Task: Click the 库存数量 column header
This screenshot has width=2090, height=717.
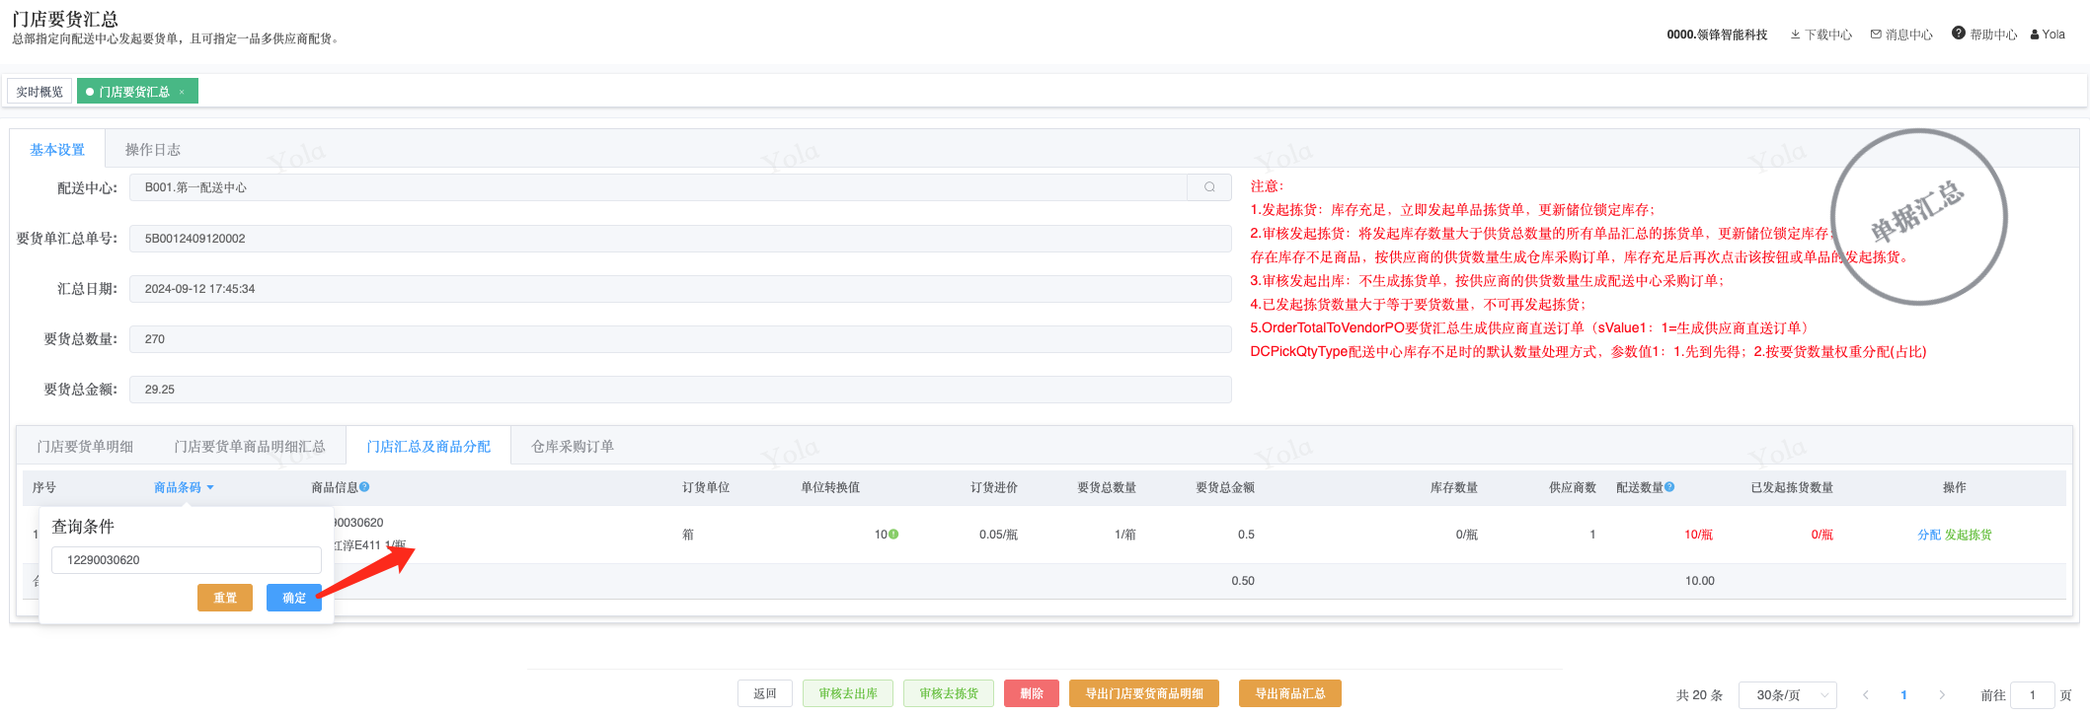Action: (1454, 488)
